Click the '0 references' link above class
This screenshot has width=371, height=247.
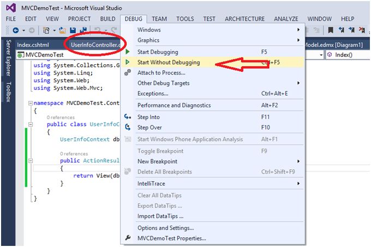pyautogui.click(x=61, y=118)
